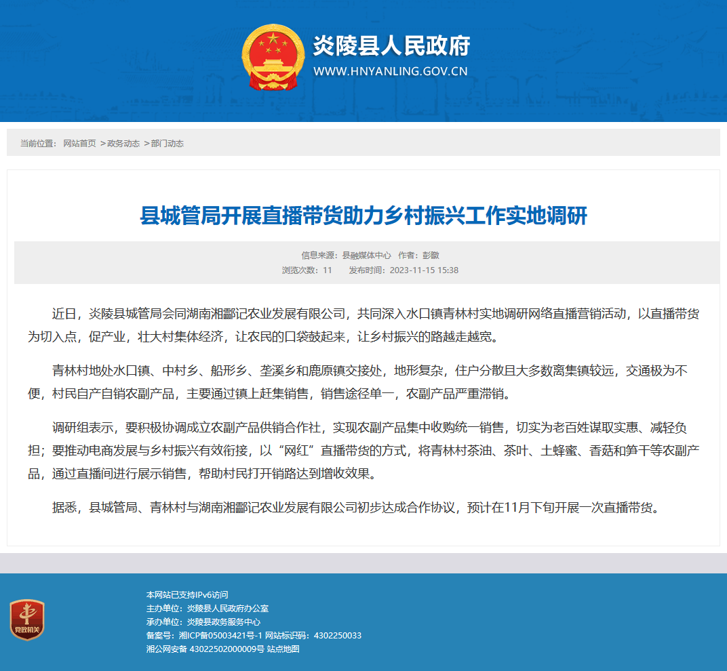
Task: Click the 网站标识码 4302250033 text
Action: [x=313, y=635]
